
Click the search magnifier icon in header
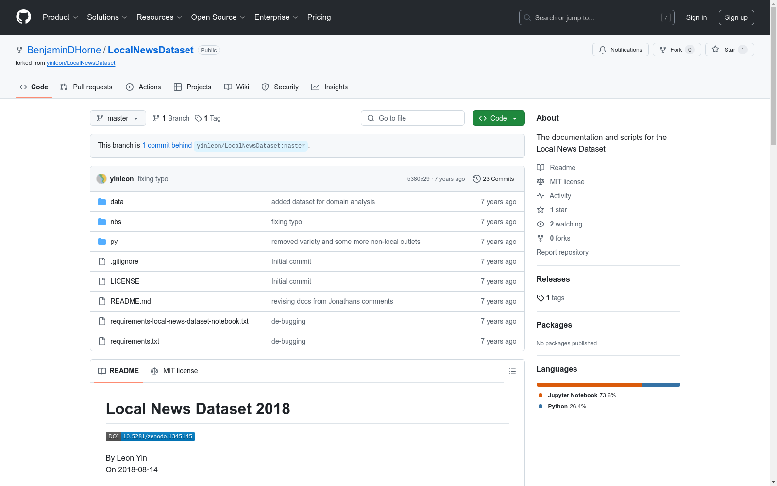pyautogui.click(x=527, y=17)
